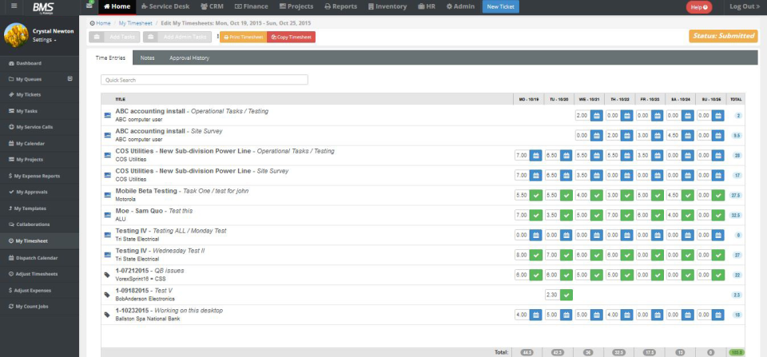The image size is (767, 357).
Task: Click green check for Mobile Beta Testing Monday
Action: [535, 195]
